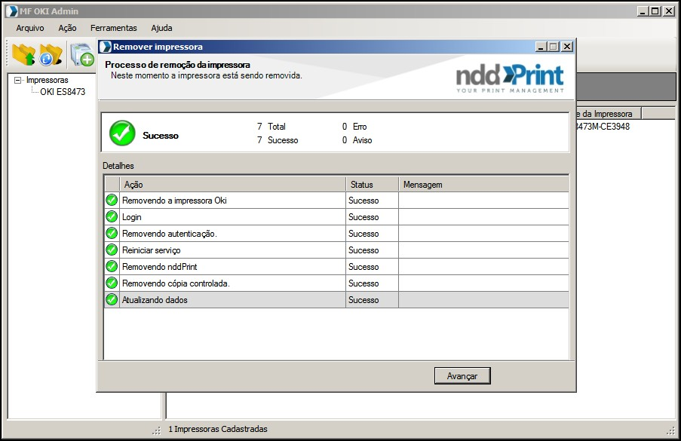Image resolution: width=681 pixels, height=441 pixels.
Task: Click the Mensagem column header
Action: [483, 184]
